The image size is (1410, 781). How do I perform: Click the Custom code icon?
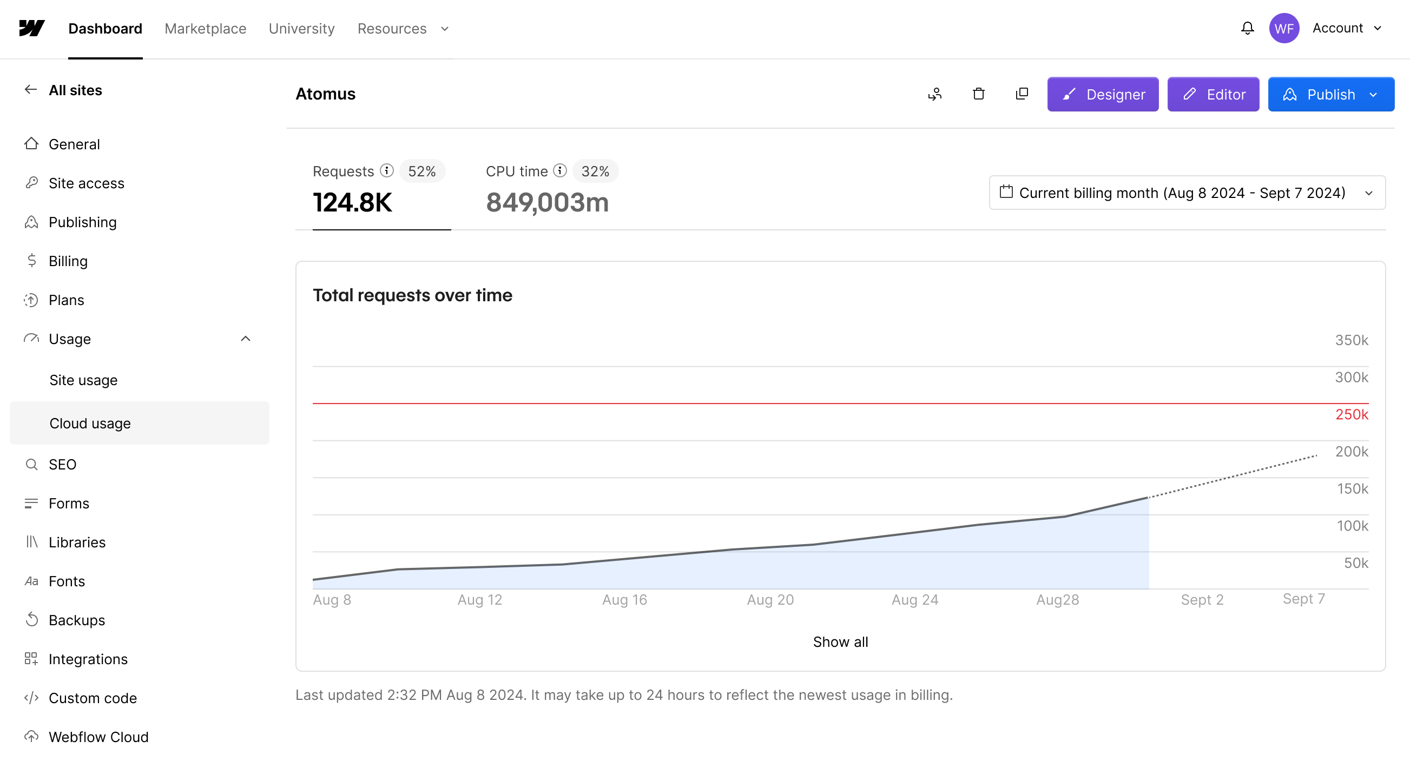[31, 698]
